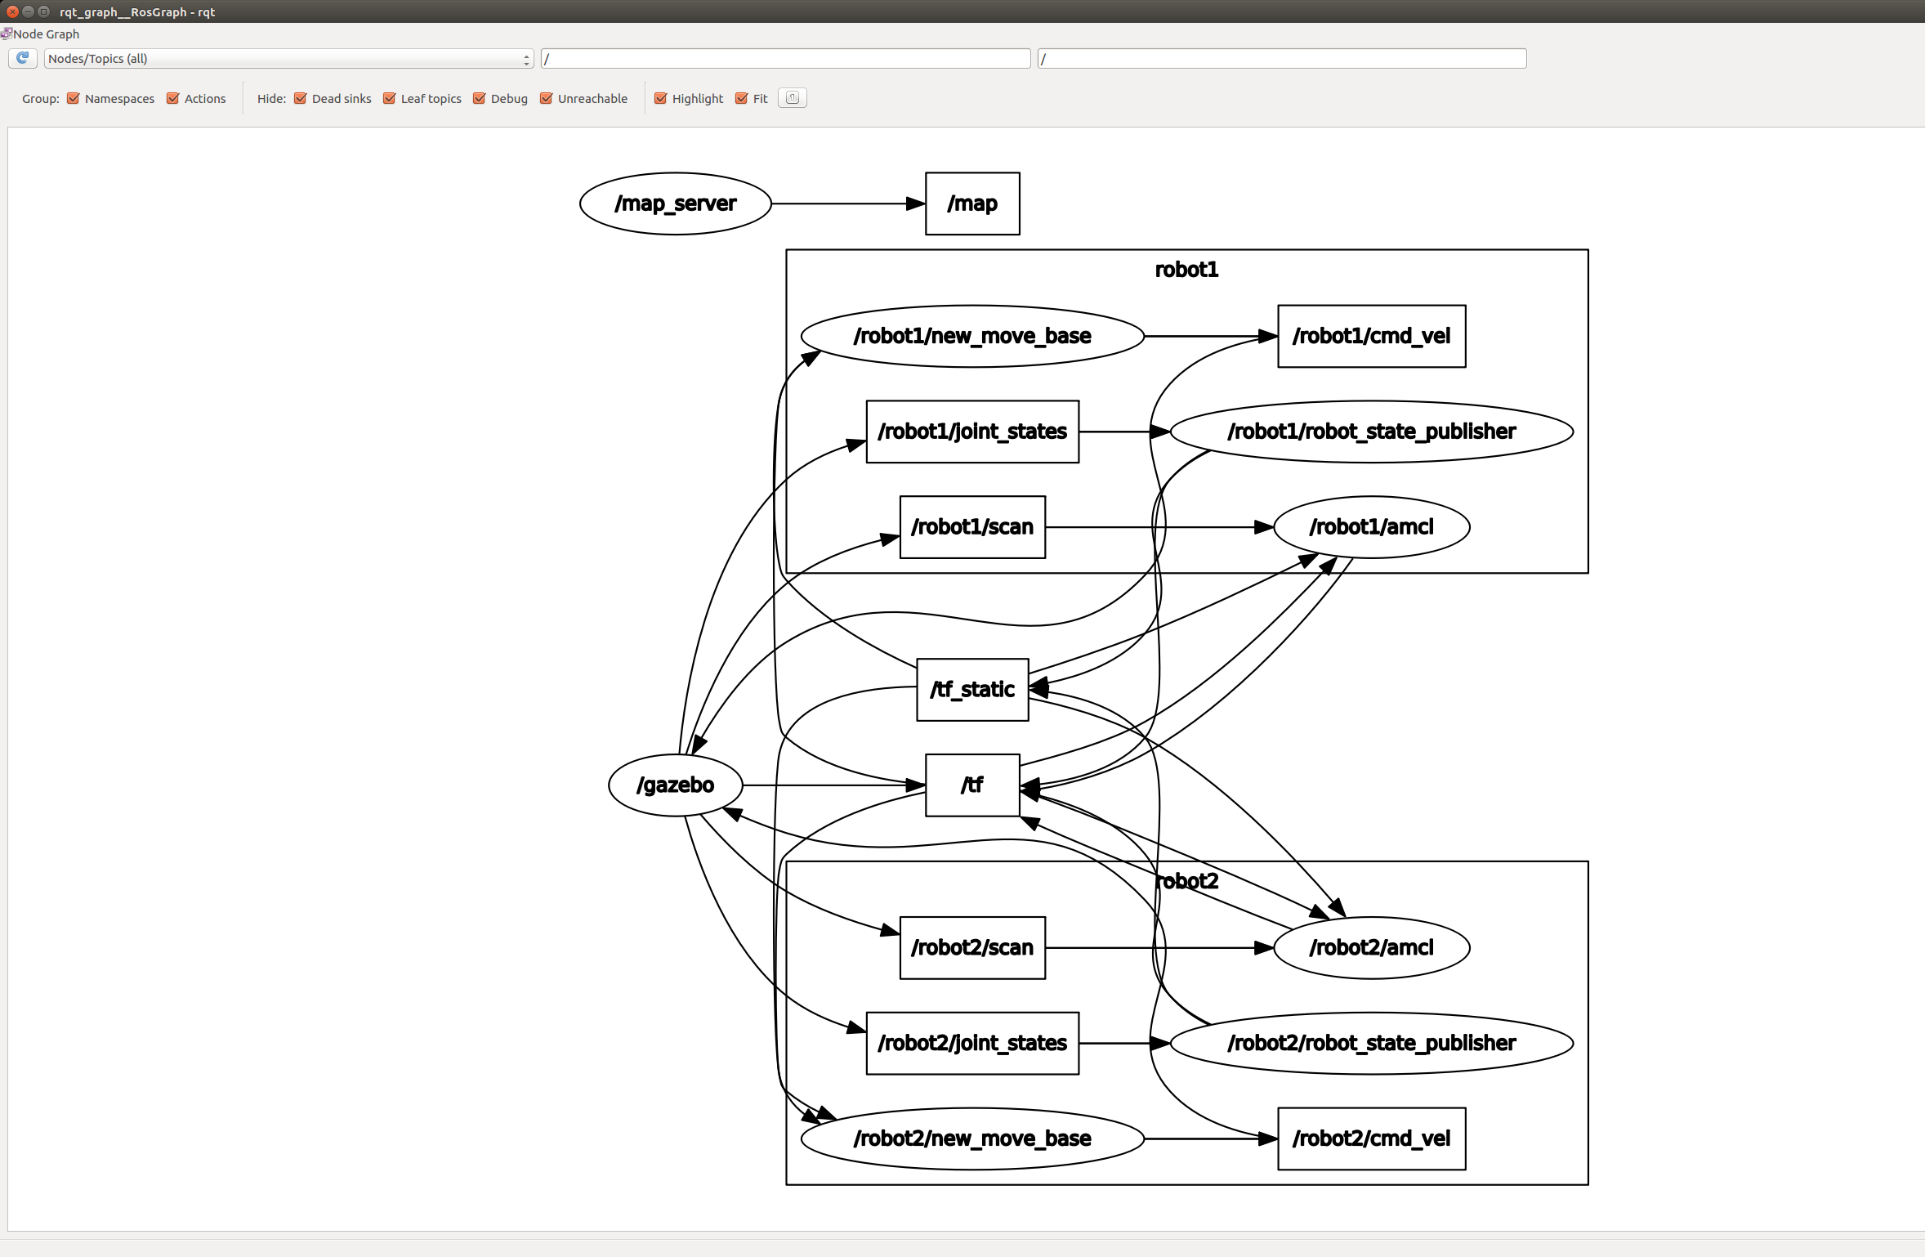The width and height of the screenshot is (1925, 1257).
Task: Select the Node Graph tab
Action: tap(41, 31)
